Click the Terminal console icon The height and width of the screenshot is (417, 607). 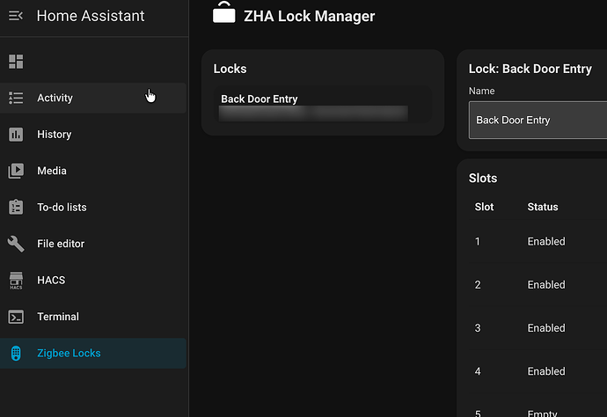16,317
